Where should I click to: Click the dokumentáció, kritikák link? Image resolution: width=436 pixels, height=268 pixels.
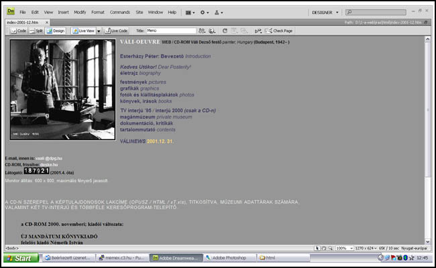point(146,123)
